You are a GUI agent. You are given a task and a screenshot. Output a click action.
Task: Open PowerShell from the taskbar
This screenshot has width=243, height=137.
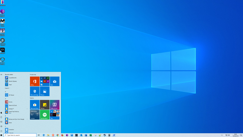point(114,135)
